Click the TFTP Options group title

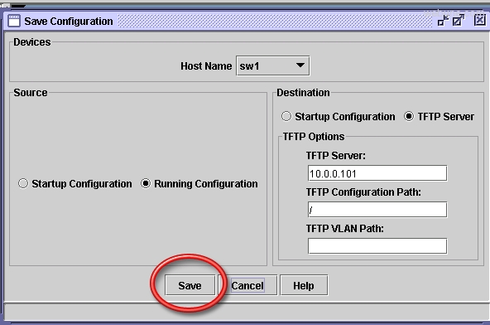pos(314,137)
